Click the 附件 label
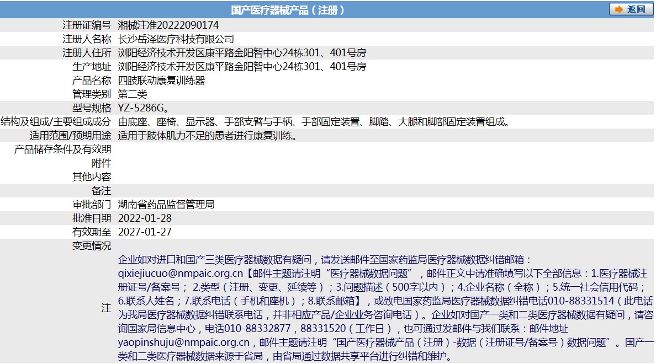 pyautogui.click(x=101, y=163)
